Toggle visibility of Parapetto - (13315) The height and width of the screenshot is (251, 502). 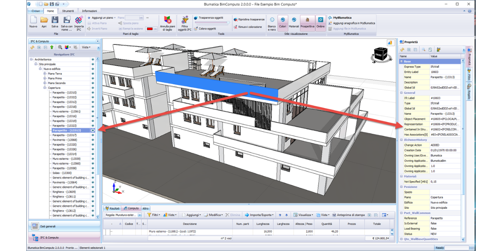[x=92, y=92]
